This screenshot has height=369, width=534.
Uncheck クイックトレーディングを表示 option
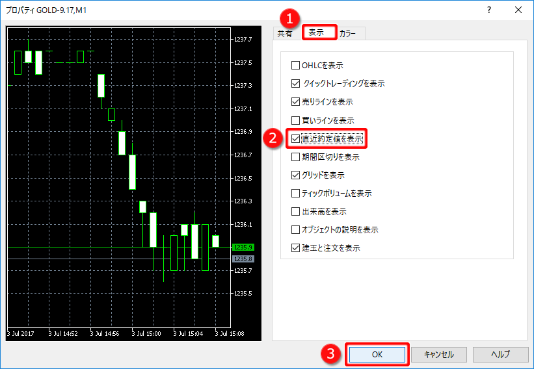pos(296,84)
